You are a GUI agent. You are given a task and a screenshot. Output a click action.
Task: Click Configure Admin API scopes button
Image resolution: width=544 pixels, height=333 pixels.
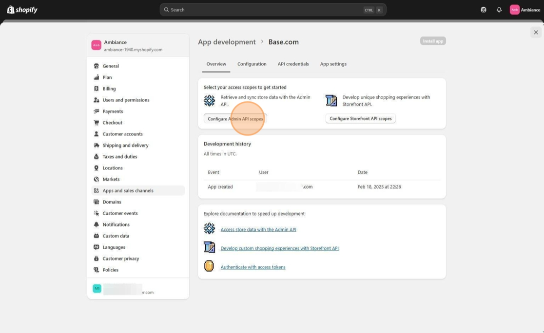tap(235, 119)
